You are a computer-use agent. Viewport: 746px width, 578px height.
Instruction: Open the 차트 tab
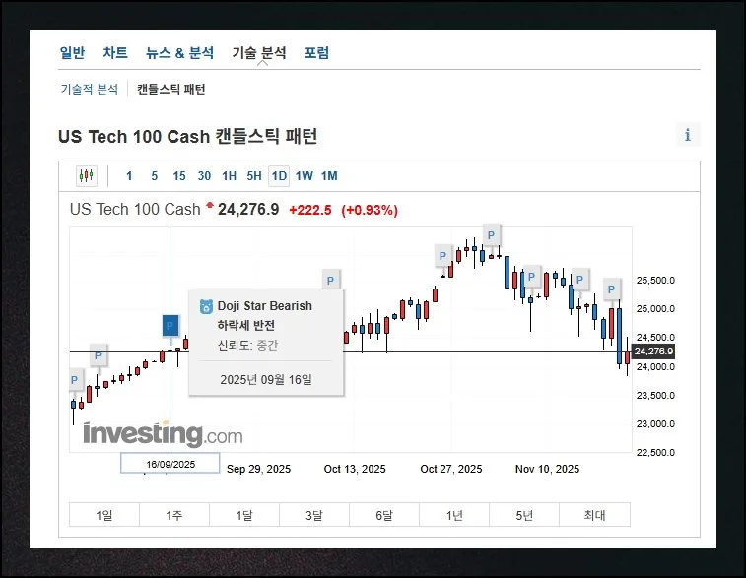click(x=115, y=53)
